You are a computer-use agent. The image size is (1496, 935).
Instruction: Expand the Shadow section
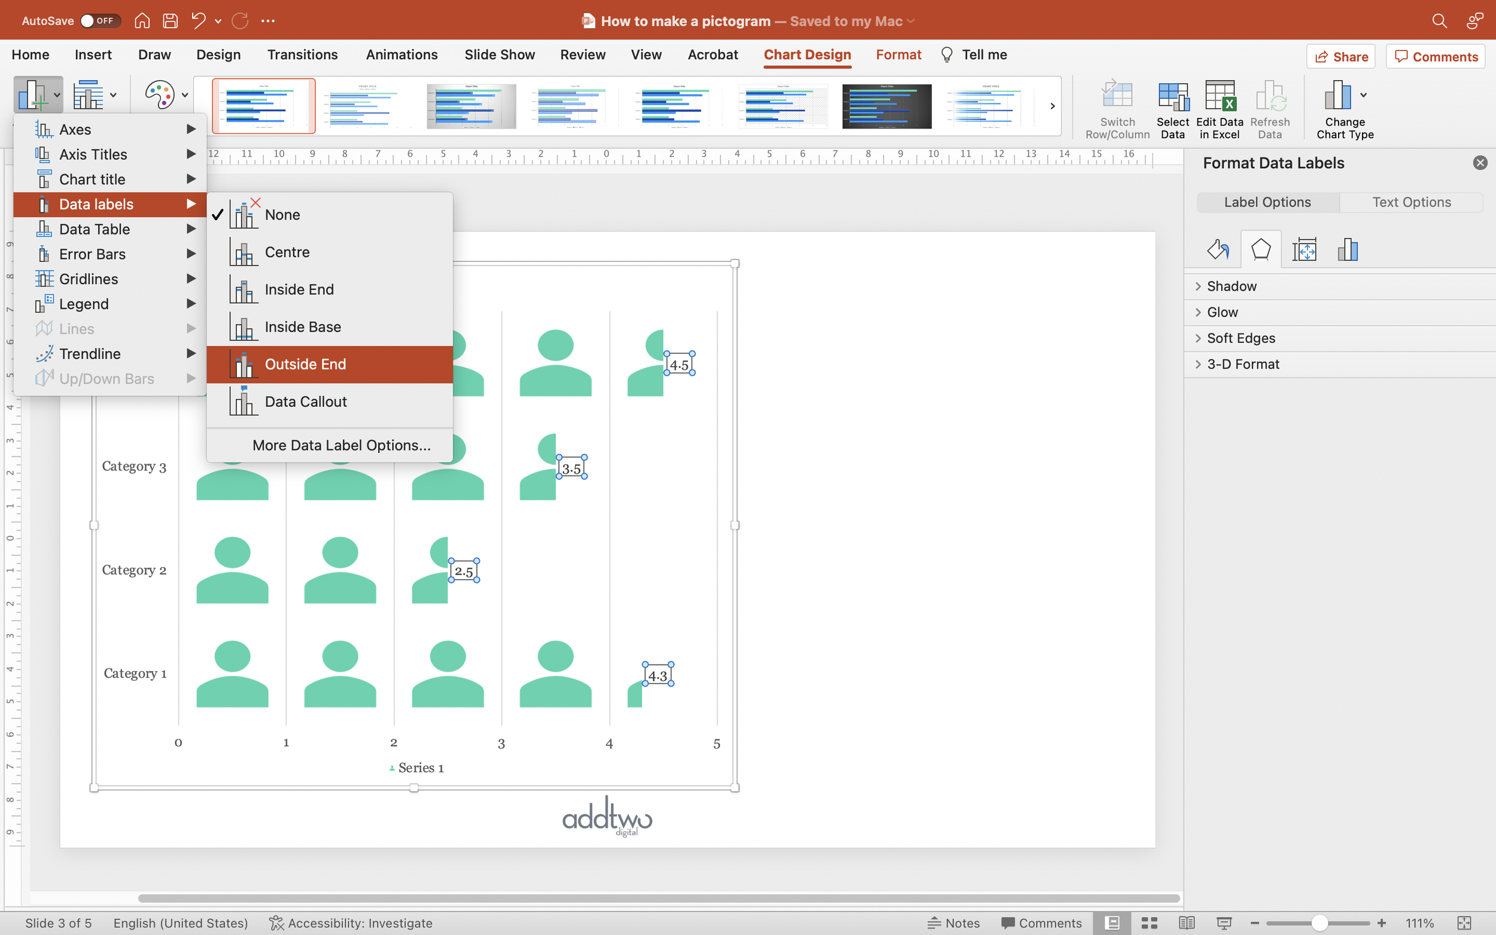(x=1231, y=287)
